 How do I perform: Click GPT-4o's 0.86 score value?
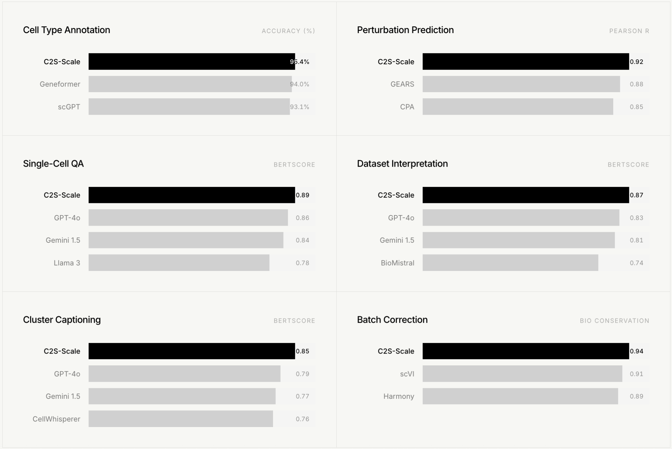302,218
